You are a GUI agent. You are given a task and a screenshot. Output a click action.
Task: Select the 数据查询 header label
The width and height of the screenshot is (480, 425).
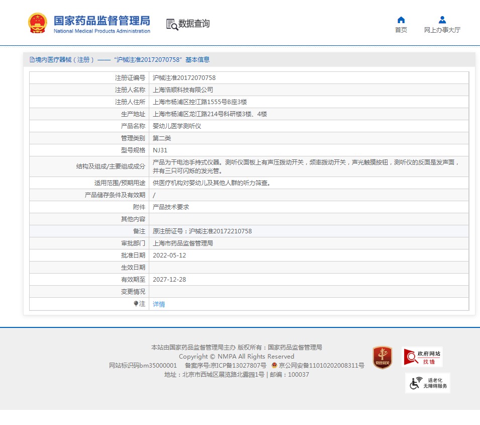pos(194,24)
